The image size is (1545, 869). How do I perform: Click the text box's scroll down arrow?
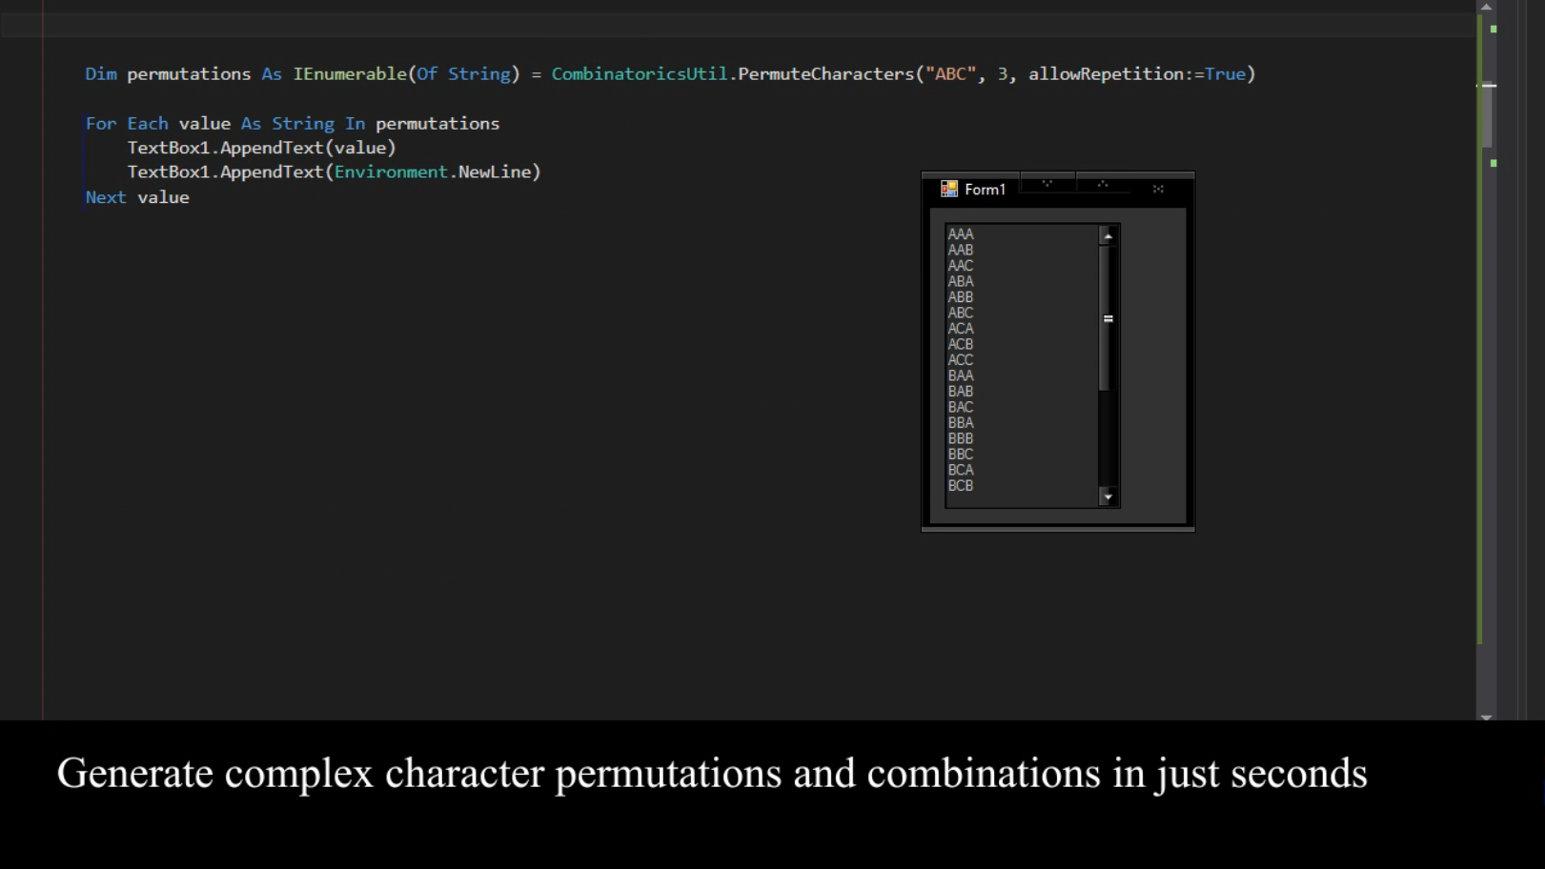(x=1108, y=496)
